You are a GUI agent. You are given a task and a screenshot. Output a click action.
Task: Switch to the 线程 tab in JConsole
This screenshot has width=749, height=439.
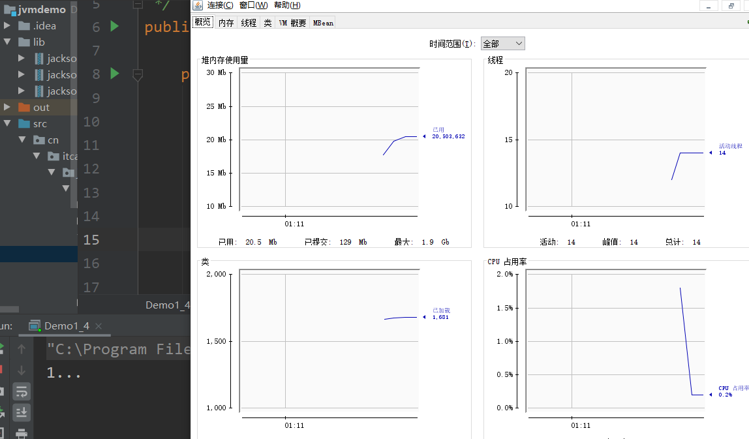[248, 22]
